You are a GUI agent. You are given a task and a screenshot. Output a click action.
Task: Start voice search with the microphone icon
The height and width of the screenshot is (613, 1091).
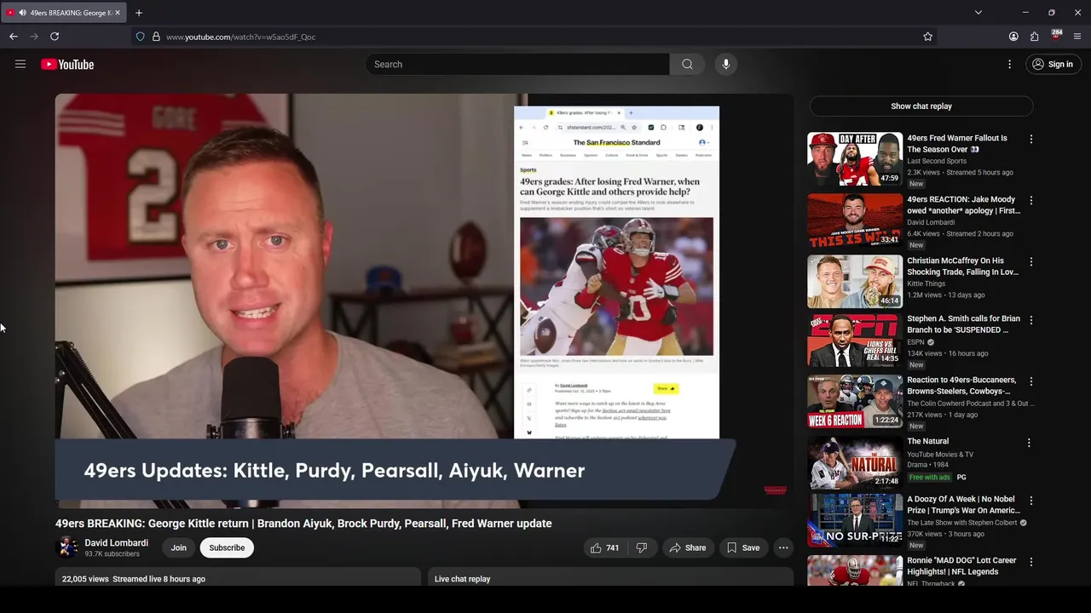726,64
